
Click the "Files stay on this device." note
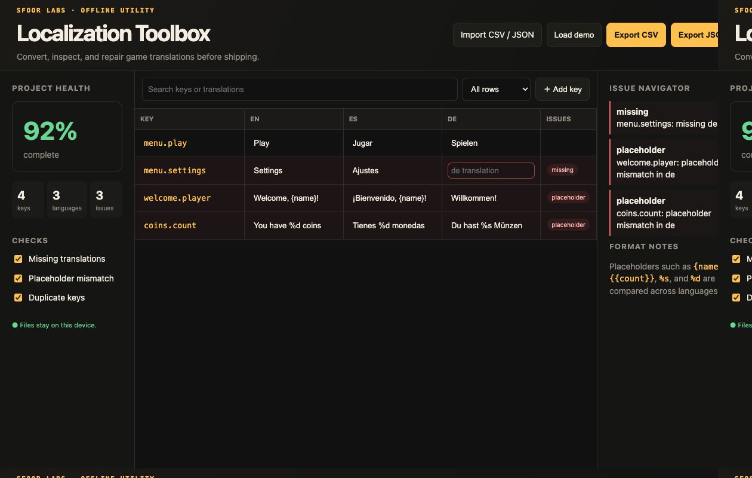54,325
